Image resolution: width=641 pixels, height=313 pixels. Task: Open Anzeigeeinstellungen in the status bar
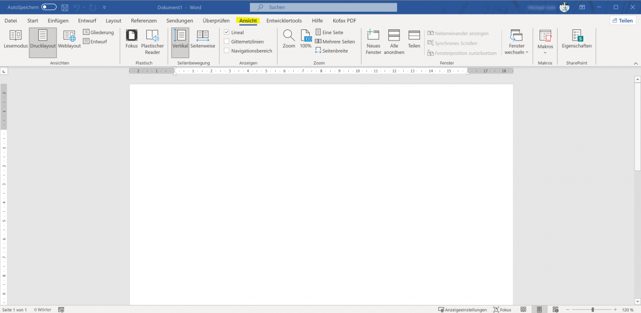[x=463, y=309]
